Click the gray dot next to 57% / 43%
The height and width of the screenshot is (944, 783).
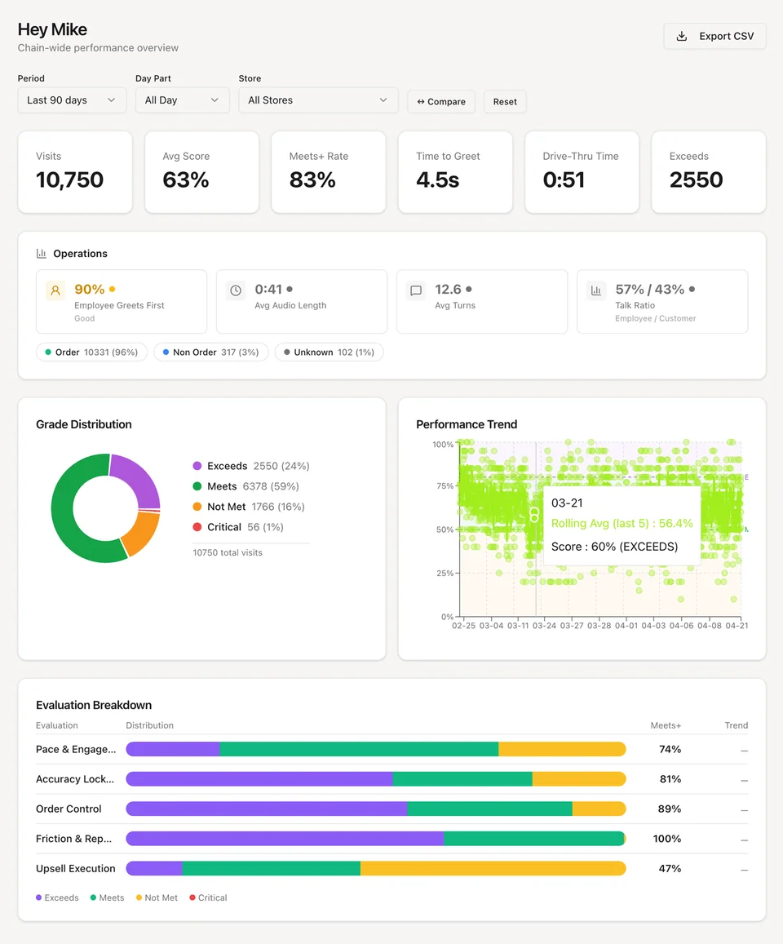pos(692,289)
